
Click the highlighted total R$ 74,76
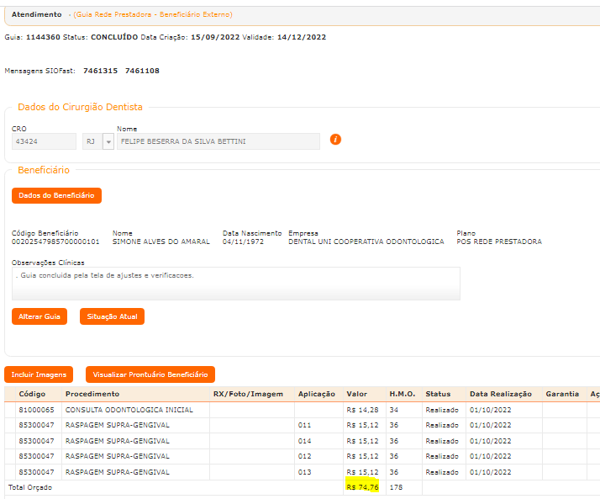362,486
